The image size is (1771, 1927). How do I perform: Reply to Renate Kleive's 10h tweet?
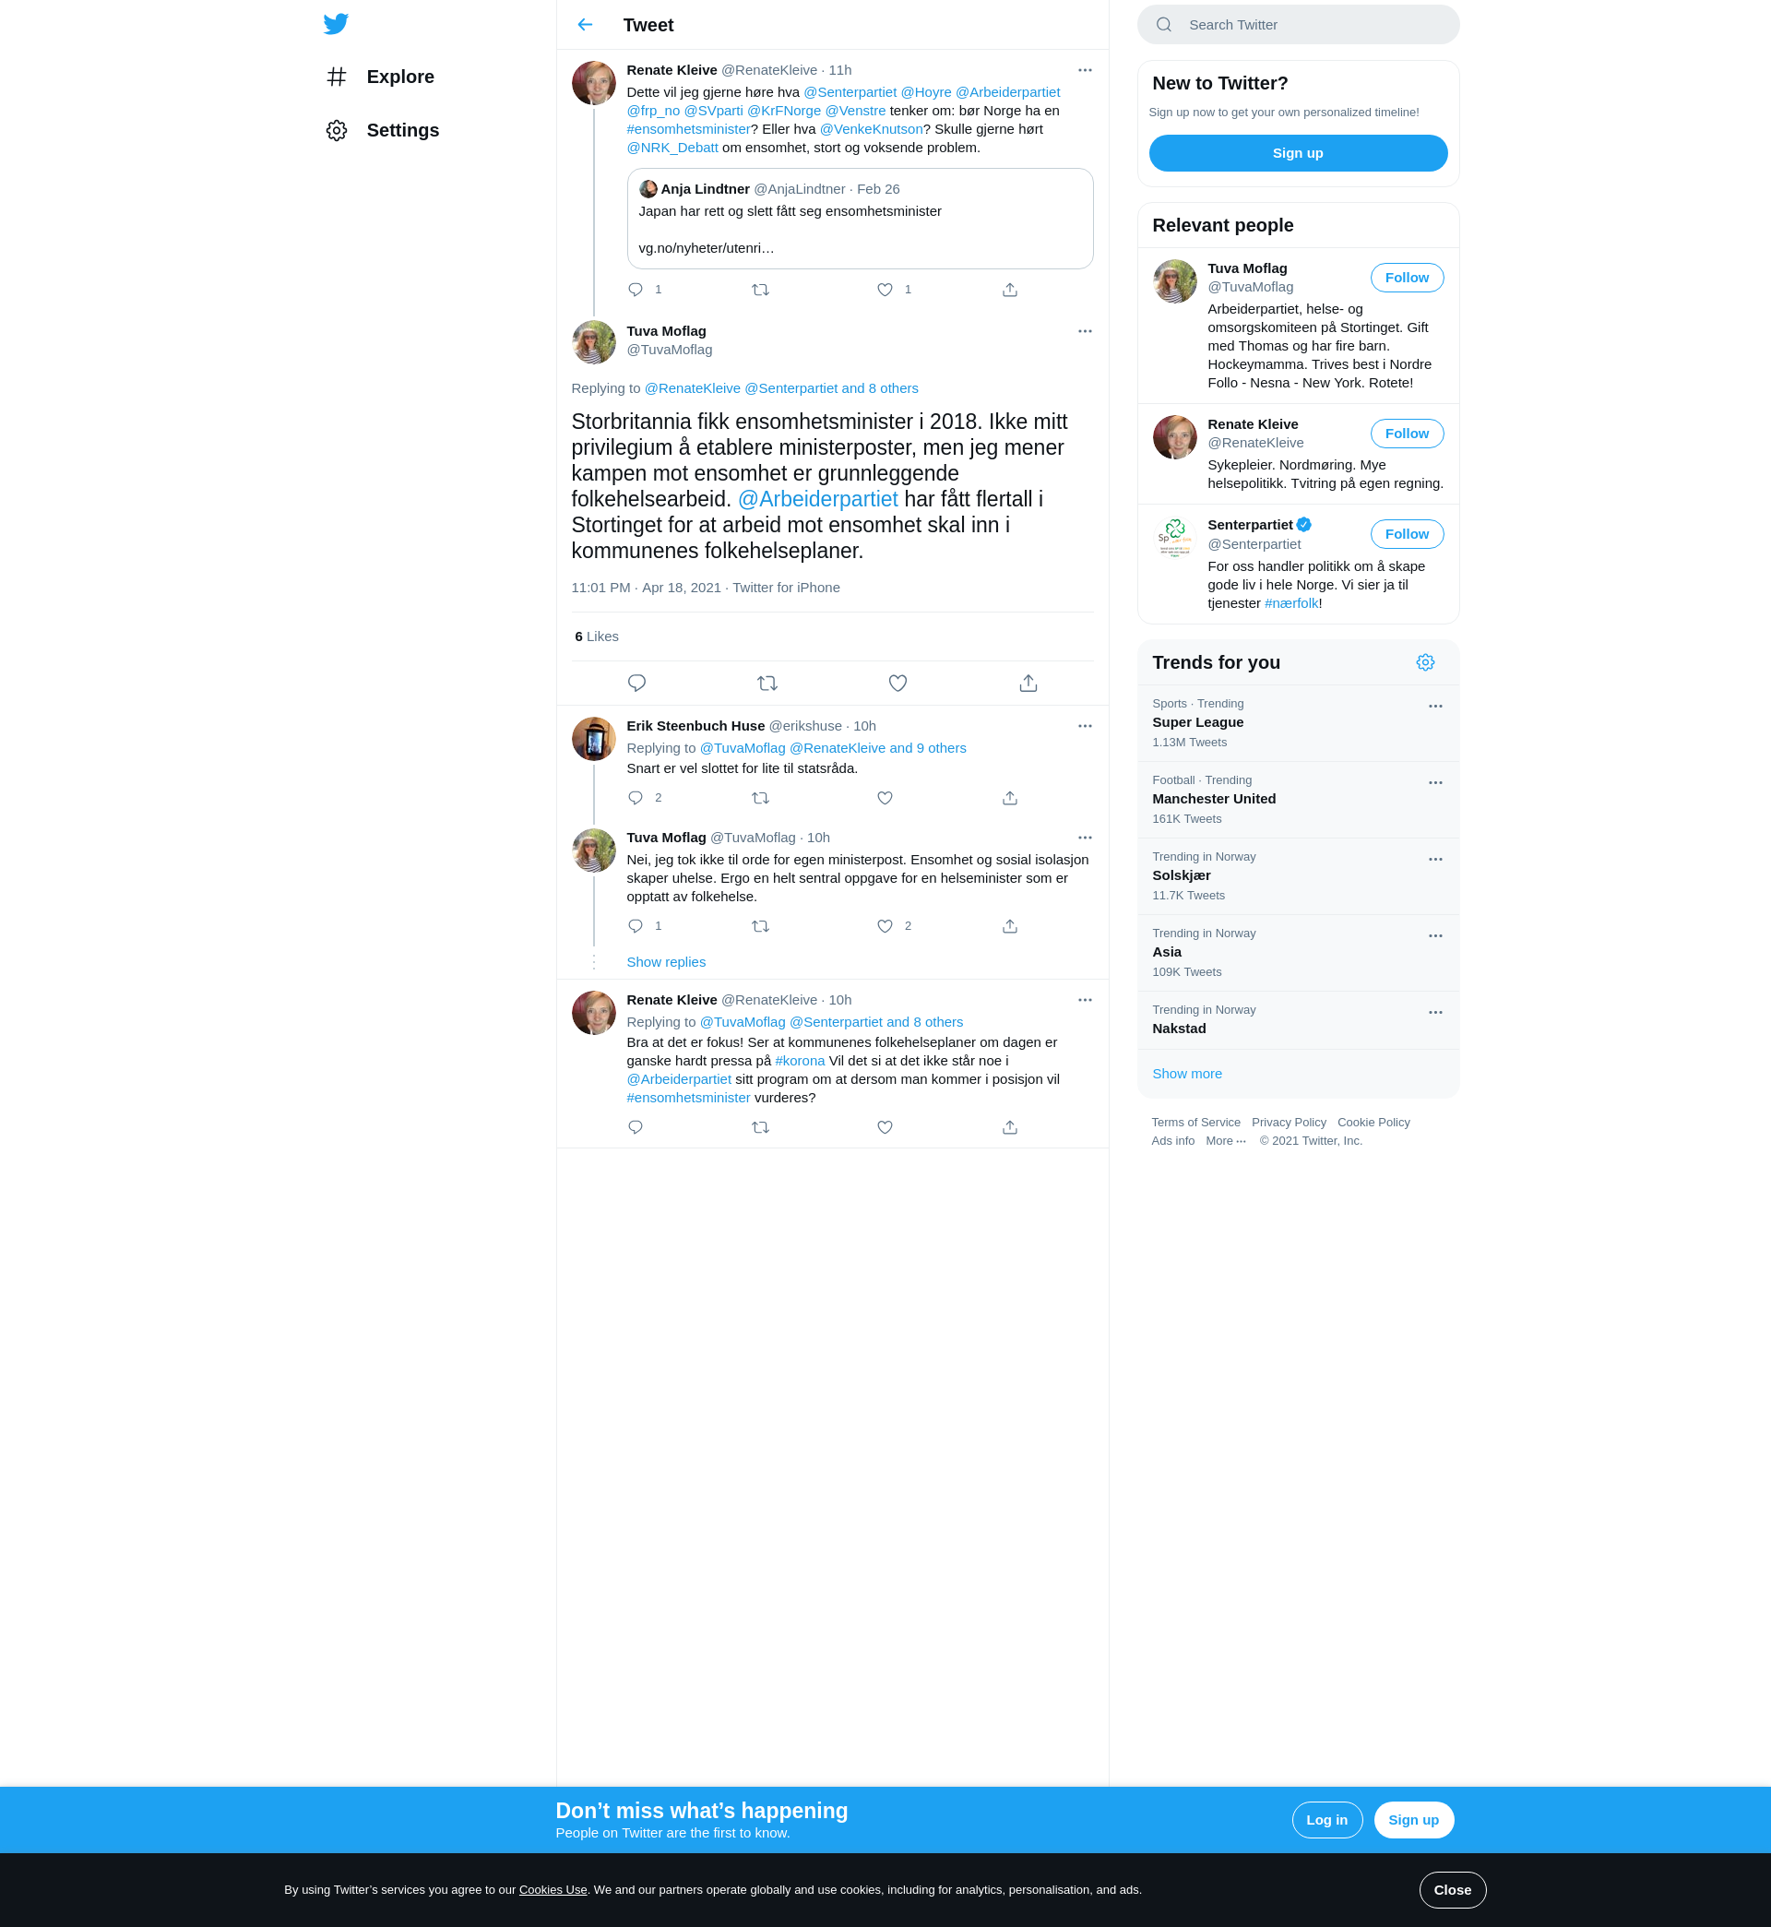(636, 1128)
